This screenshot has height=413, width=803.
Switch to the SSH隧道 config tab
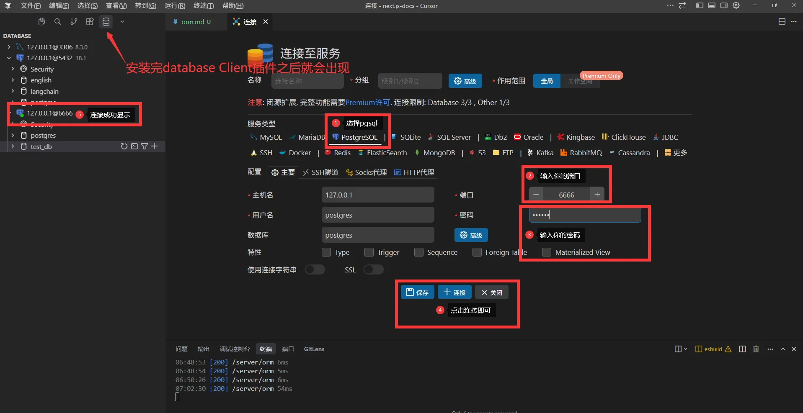321,172
